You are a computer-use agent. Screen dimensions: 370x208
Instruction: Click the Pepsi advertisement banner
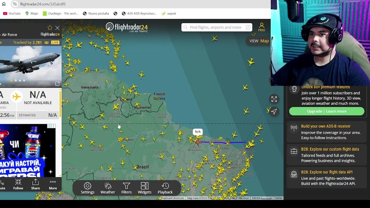click(x=28, y=150)
